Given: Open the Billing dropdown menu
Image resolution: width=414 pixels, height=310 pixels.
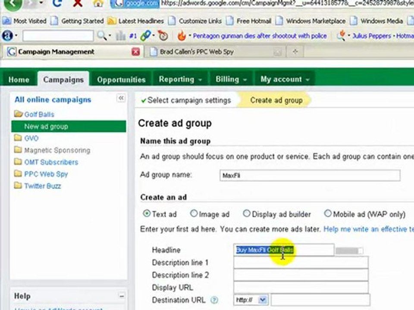Looking at the screenshot, I should [231, 79].
